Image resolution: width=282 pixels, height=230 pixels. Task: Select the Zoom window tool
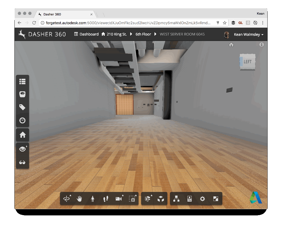133,199
